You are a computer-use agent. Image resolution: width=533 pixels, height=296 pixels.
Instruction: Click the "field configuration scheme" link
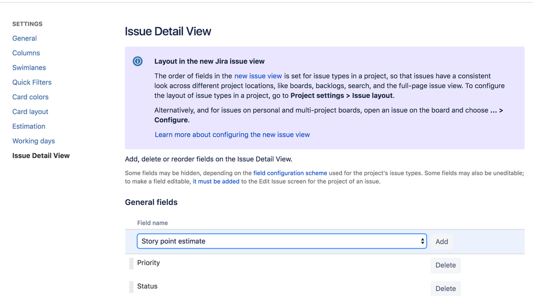pos(290,173)
